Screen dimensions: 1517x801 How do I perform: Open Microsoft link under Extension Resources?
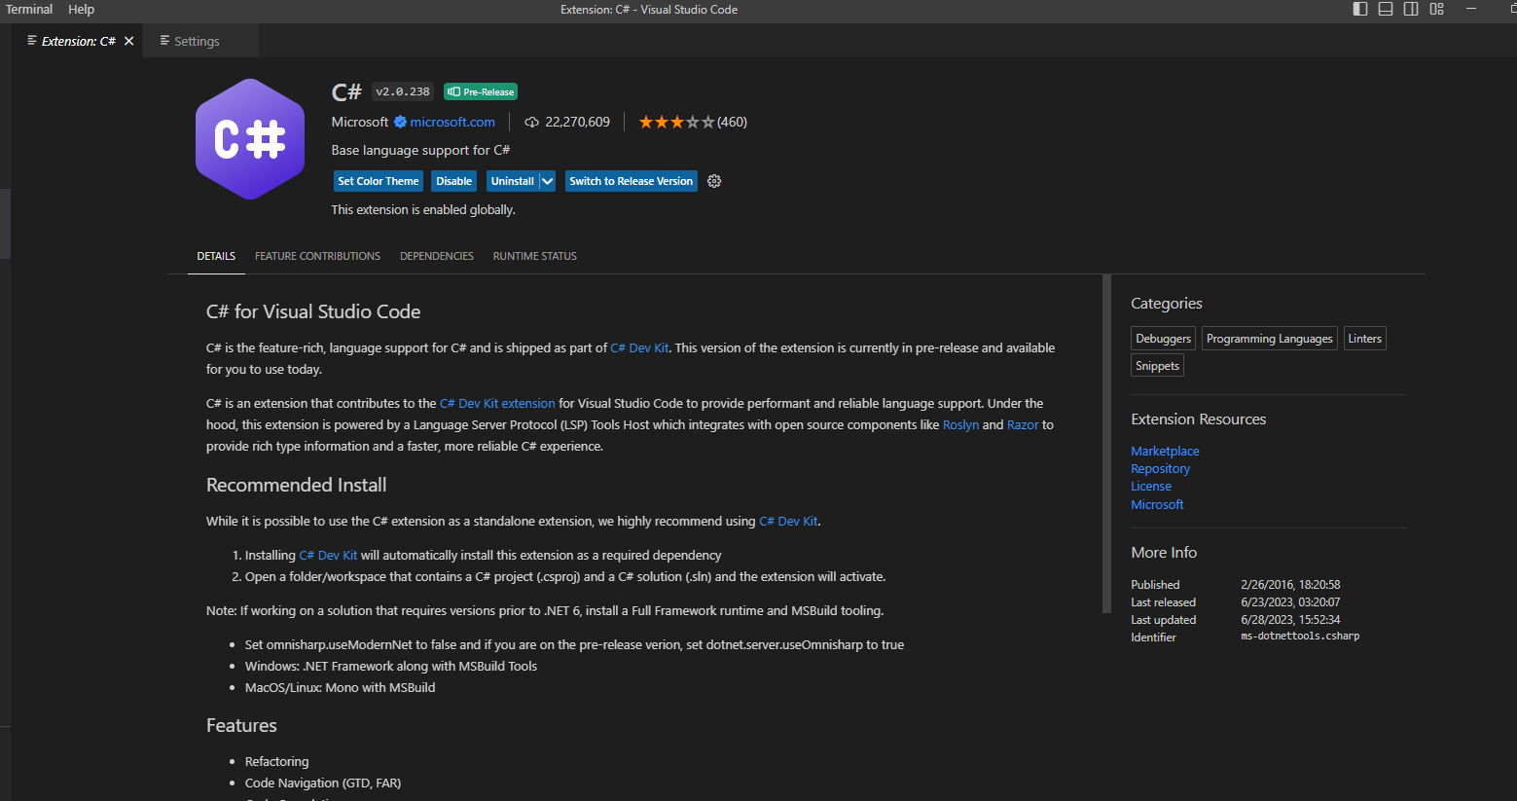point(1157,504)
